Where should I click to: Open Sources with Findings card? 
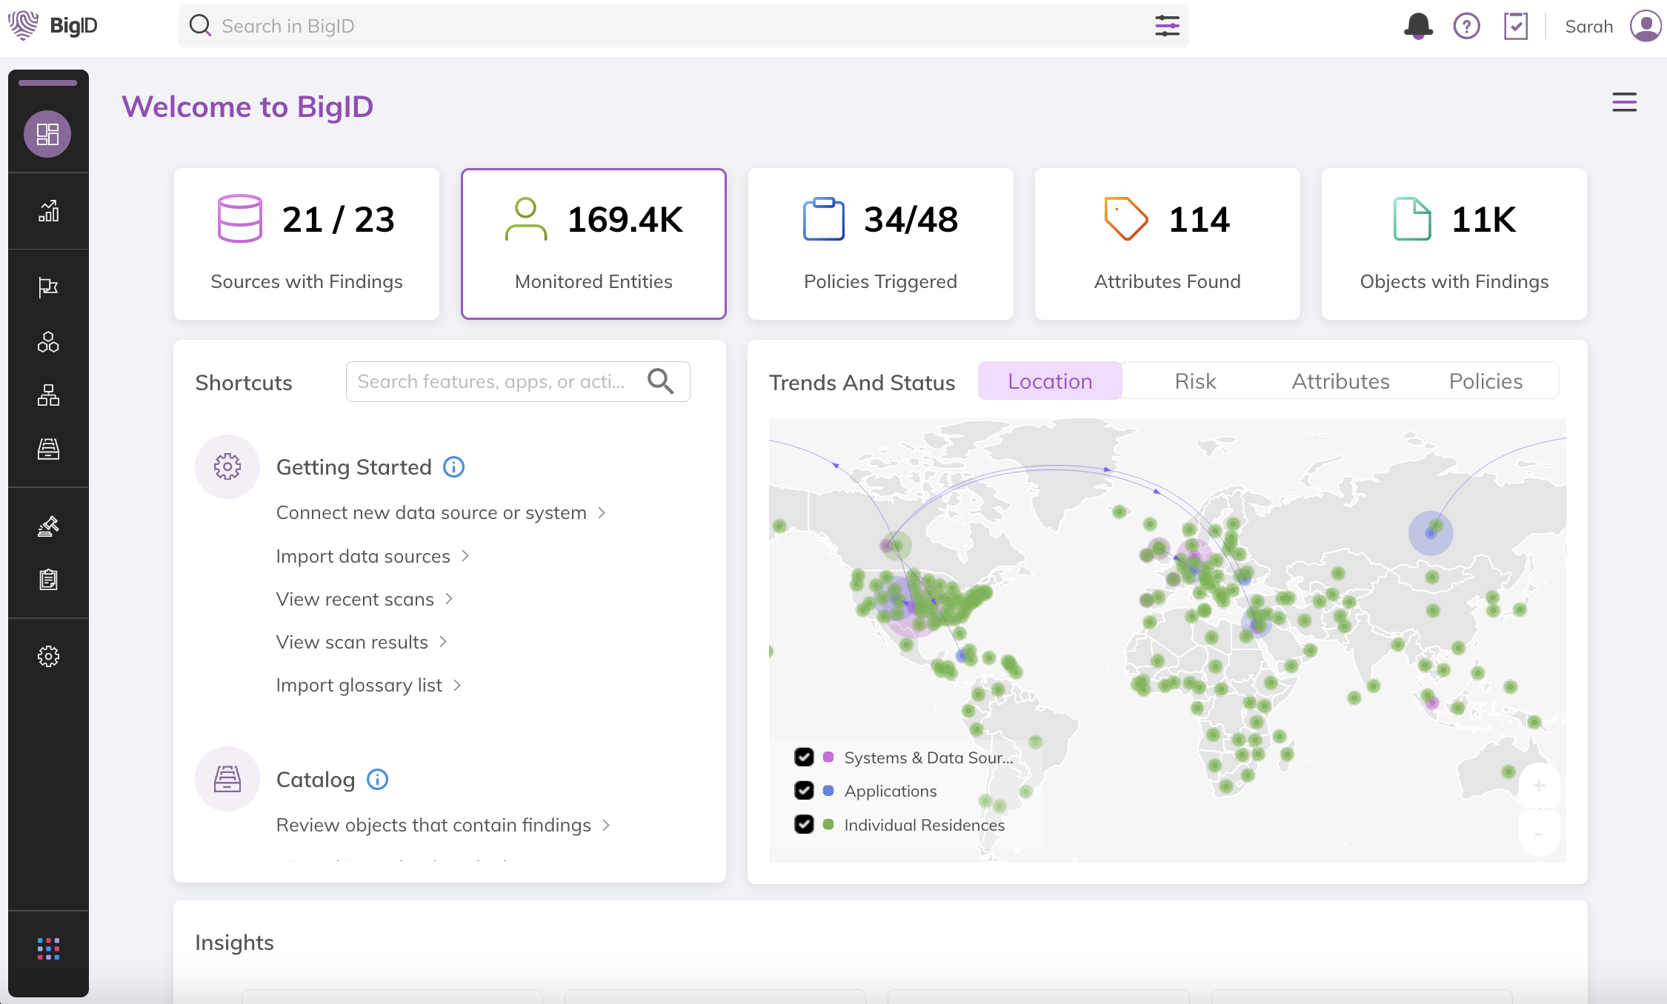click(x=307, y=244)
